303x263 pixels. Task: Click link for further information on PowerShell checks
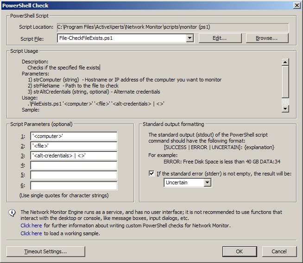[x=31, y=225]
